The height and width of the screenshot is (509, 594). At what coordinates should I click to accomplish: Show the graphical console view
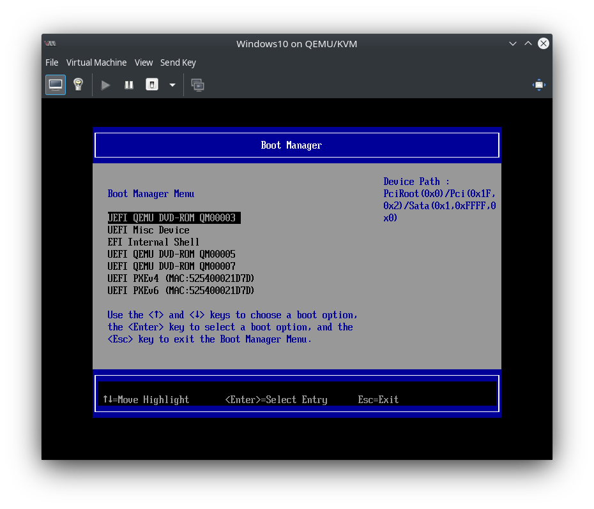tap(56, 85)
